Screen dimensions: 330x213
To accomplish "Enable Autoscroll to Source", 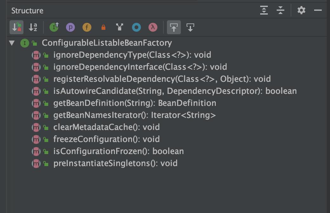I will coord(174,28).
